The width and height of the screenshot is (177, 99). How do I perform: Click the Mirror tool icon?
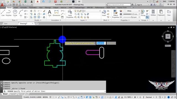35,14
